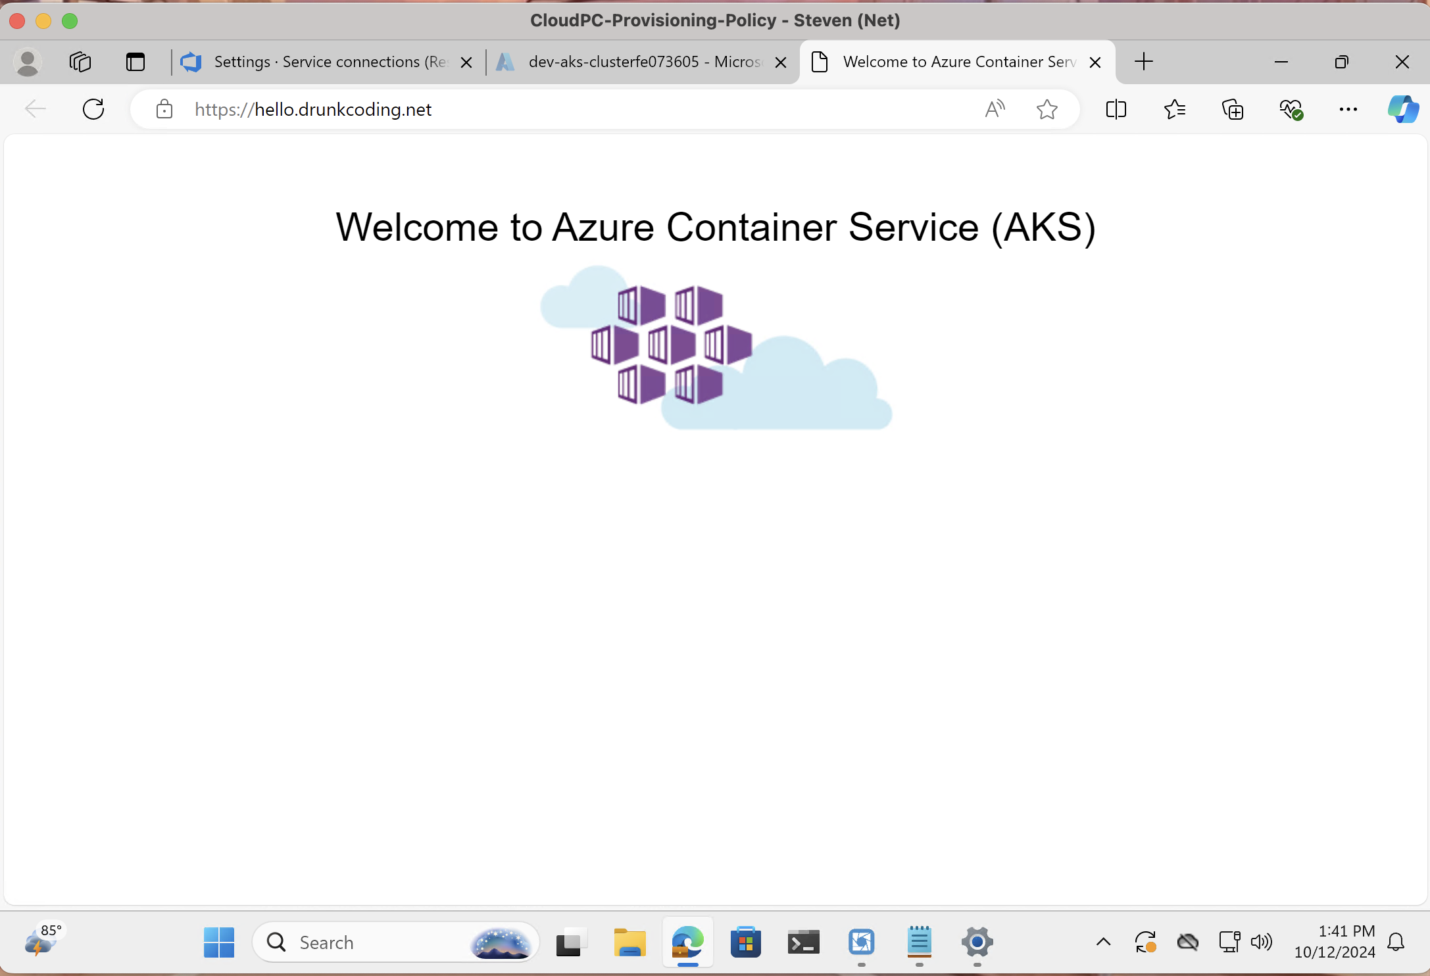
Task: Refresh the current page
Action: 93,109
